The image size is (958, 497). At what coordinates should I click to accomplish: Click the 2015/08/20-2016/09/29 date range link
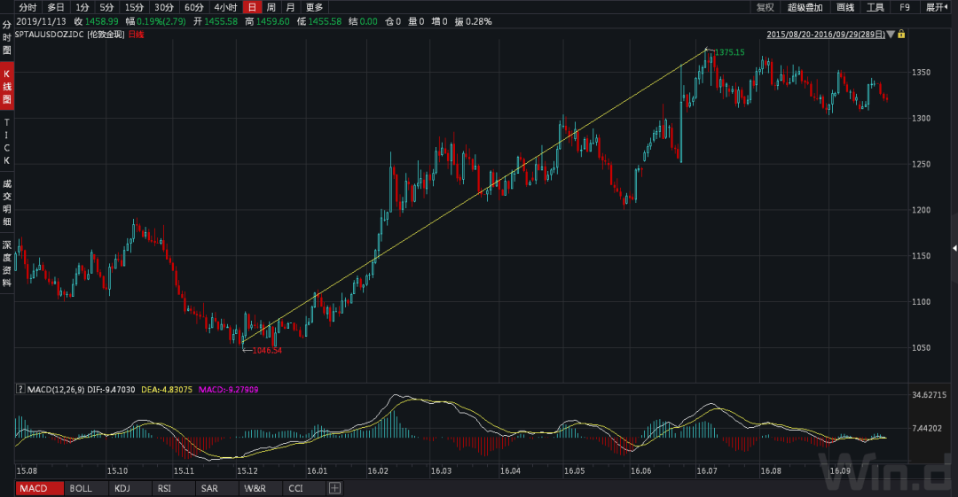[826, 35]
